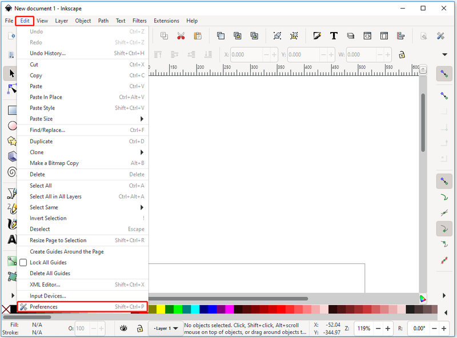Toggle snap to cusp nodes button
The image size is (457, 338).
pos(444,229)
